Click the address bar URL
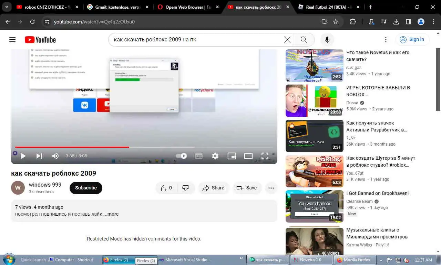The image size is (441, 265). tap(94, 22)
